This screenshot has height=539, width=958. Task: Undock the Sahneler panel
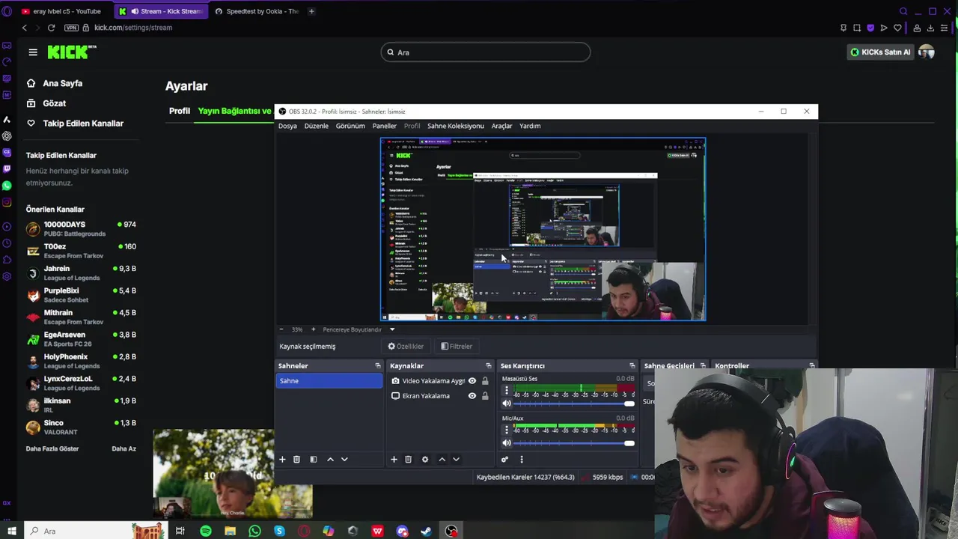pyautogui.click(x=378, y=366)
